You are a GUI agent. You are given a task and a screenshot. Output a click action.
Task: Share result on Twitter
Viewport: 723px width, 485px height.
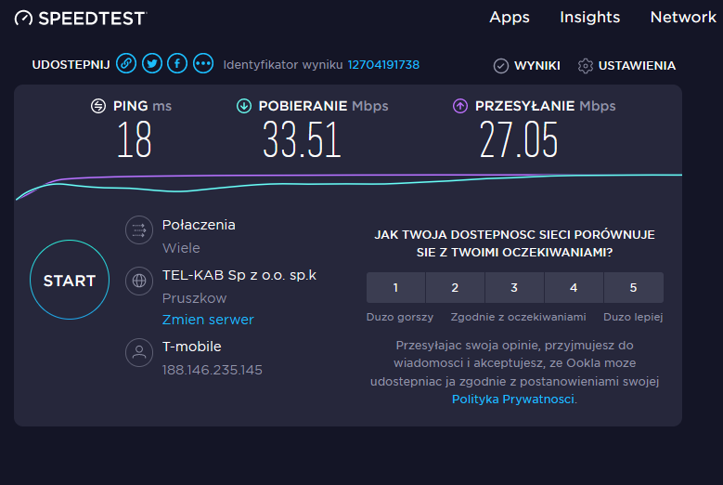click(151, 64)
